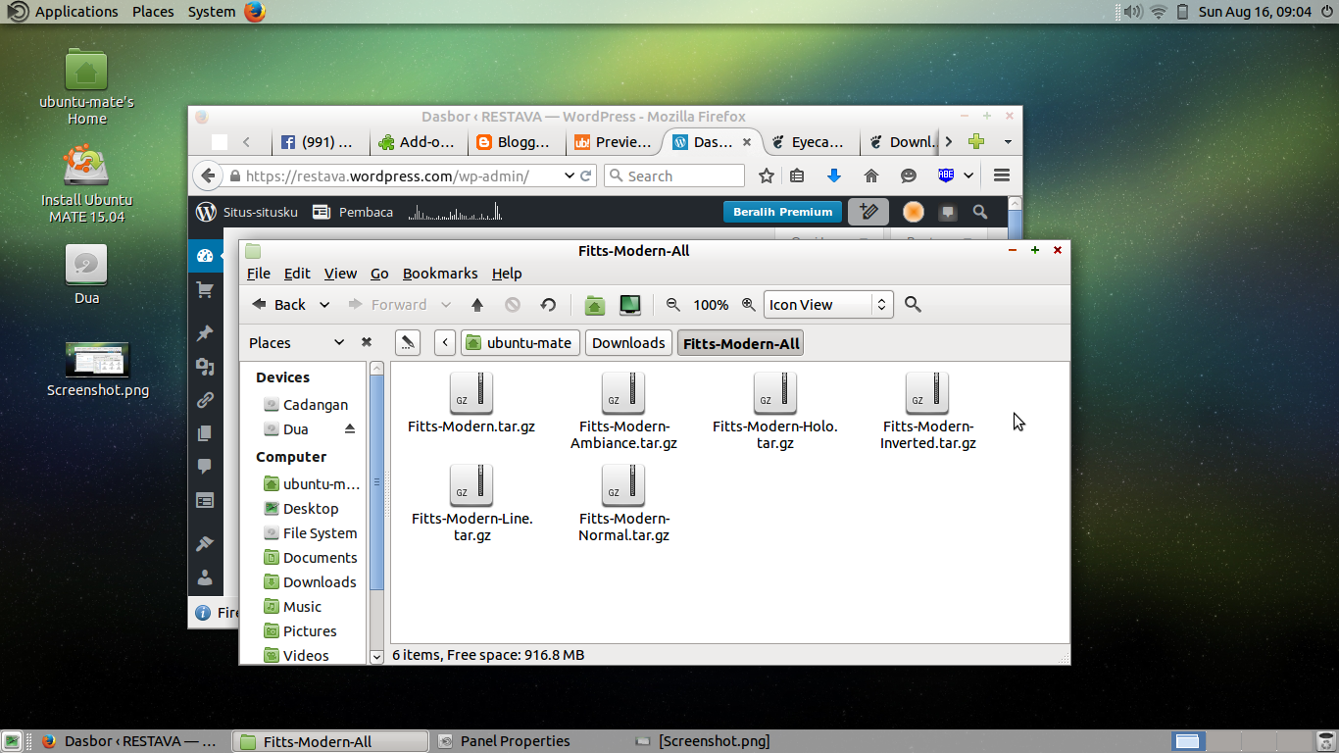
Task: Open the Bookmarks menu in file manager
Action: (440, 274)
